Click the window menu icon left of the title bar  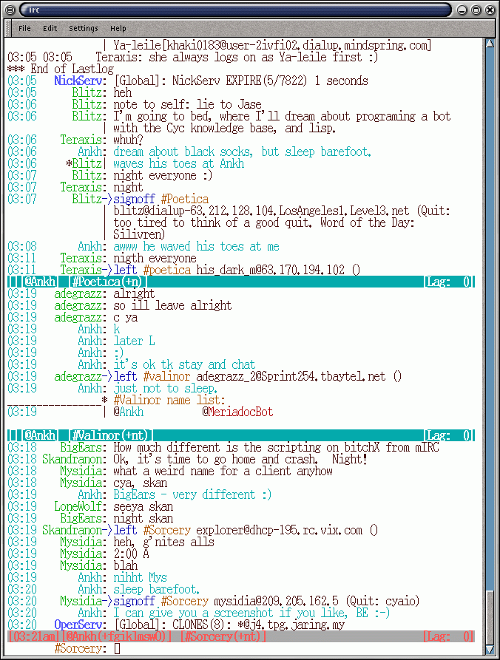point(10,10)
